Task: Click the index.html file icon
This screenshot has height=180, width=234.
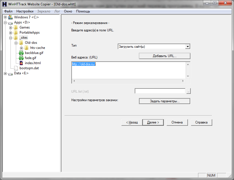Action: [21, 63]
